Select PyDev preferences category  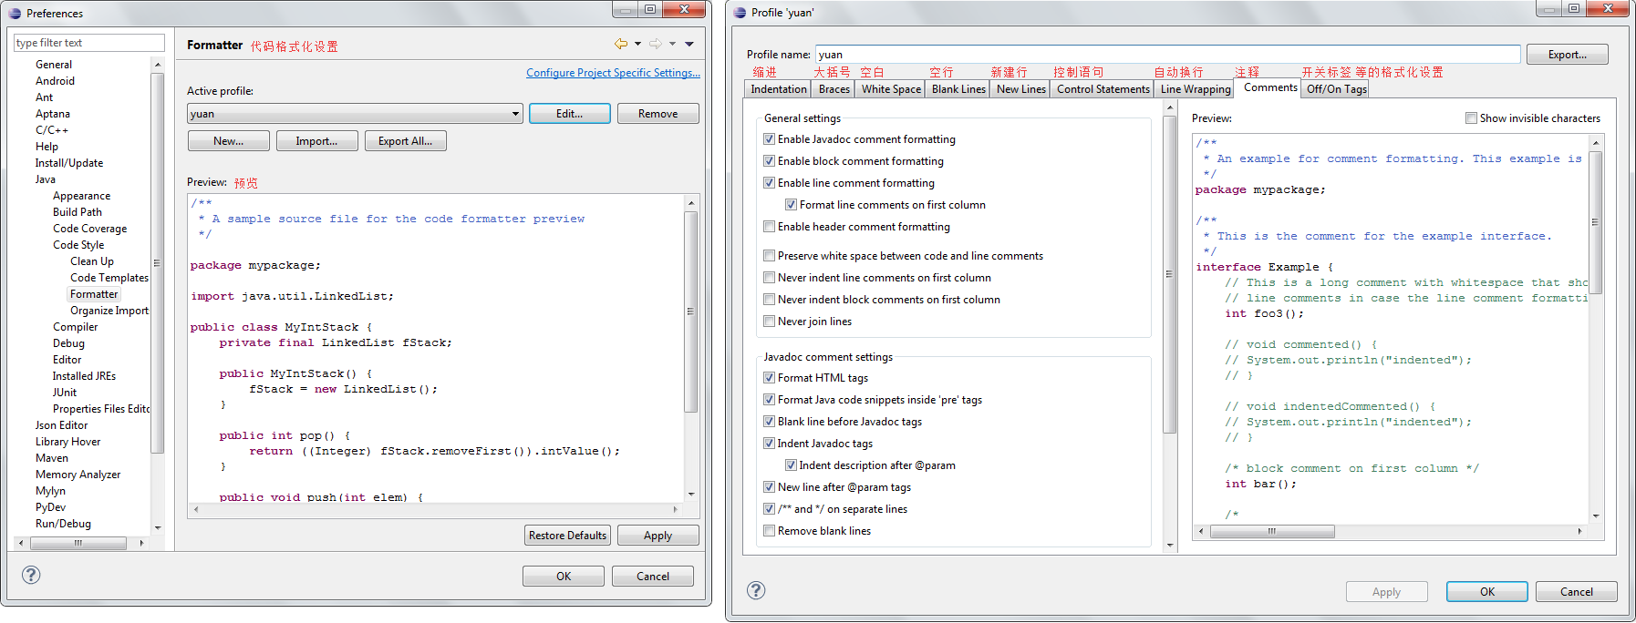(x=51, y=507)
